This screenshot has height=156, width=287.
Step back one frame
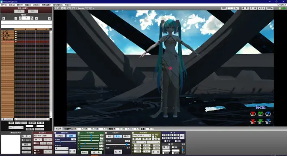(20, 18)
